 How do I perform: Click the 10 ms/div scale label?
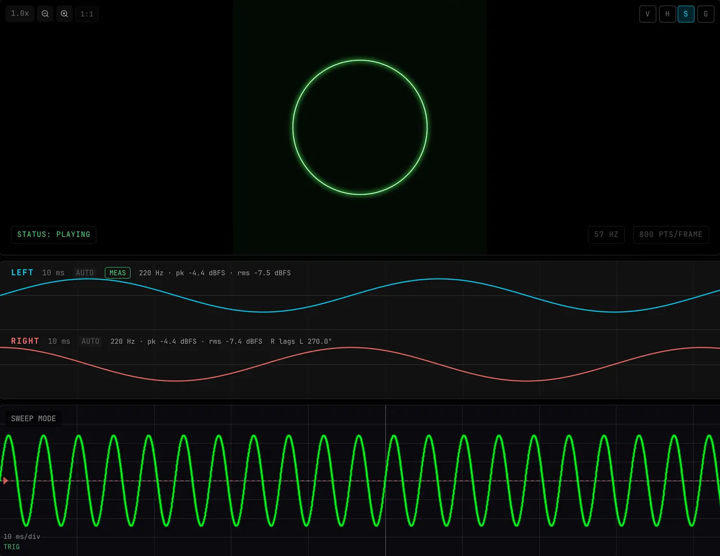(22, 537)
